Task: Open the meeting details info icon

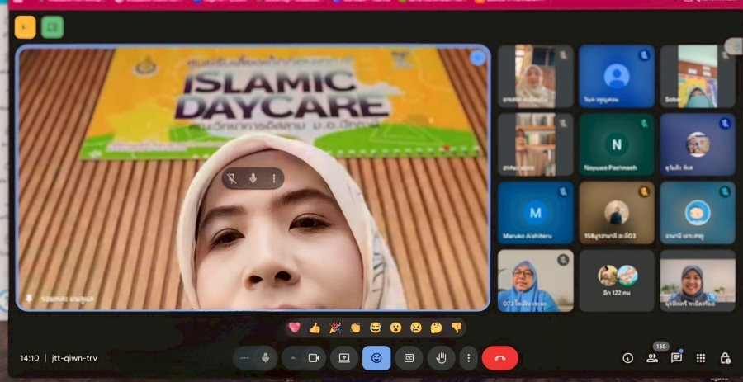Action: point(627,358)
